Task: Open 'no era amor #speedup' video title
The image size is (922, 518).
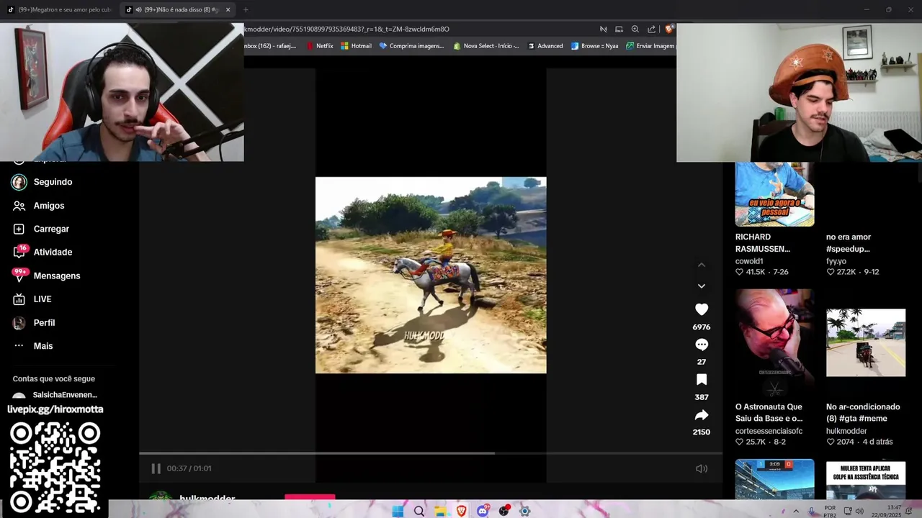Action: pos(849,242)
